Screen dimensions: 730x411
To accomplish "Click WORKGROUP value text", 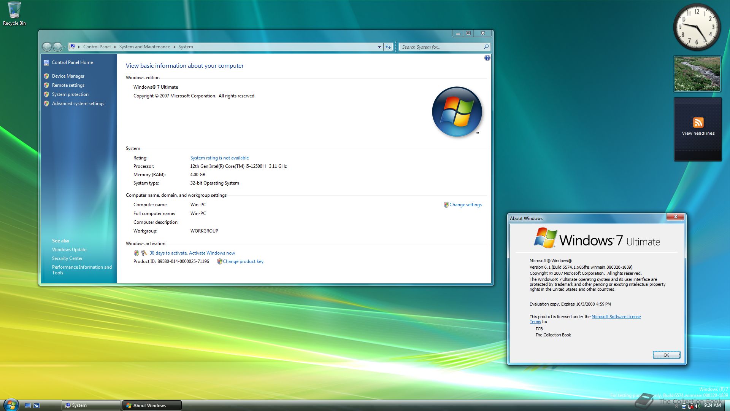I will pos(204,231).
